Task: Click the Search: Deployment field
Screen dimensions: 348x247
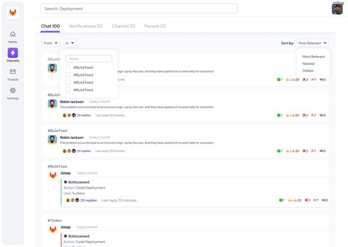Action: pyautogui.click(x=139, y=8)
